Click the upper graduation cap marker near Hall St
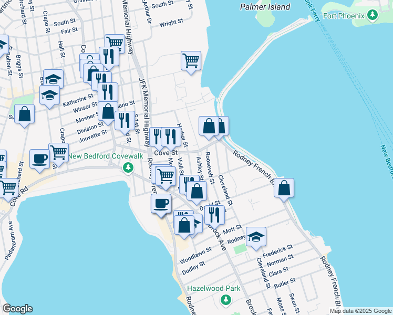The height and width of the screenshot is (315, 393). point(54,78)
